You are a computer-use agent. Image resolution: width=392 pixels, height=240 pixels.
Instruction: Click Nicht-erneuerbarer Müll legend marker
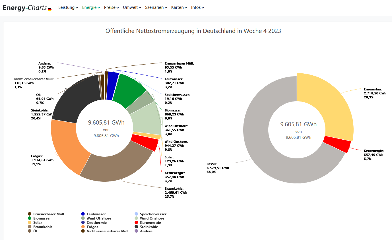click(83, 231)
